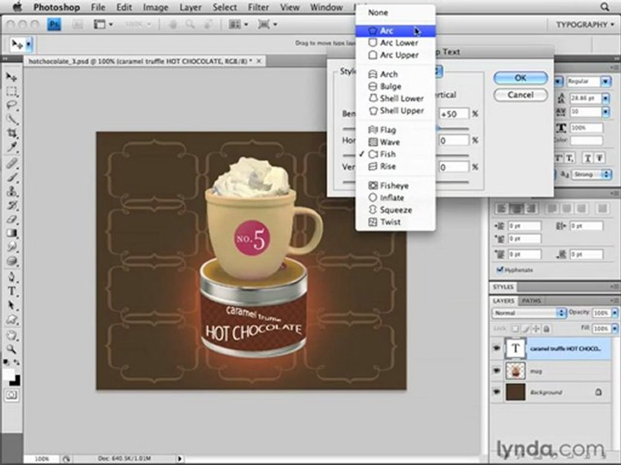
Task: Open the Filter menu
Action: tap(258, 7)
